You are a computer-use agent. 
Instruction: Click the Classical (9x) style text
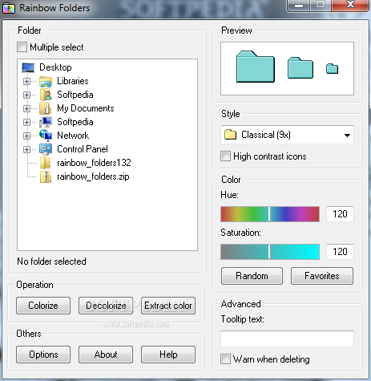point(266,135)
